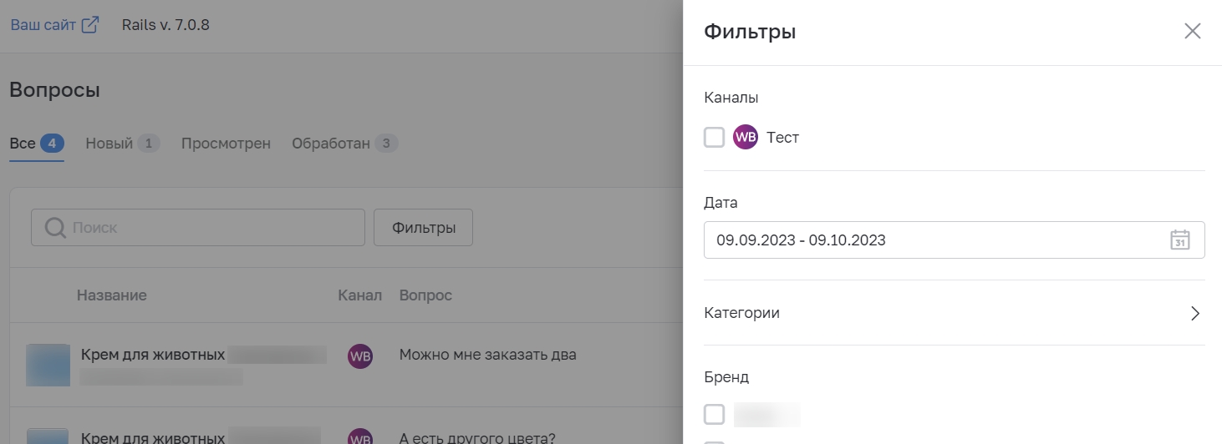Viewport: 1222px width, 444px height.
Task: Tick the Тест channel checkbox
Action: (714, 137)
